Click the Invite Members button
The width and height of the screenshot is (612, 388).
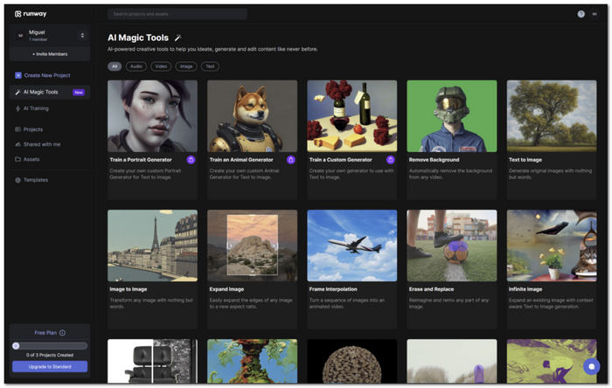coord(50,54)
